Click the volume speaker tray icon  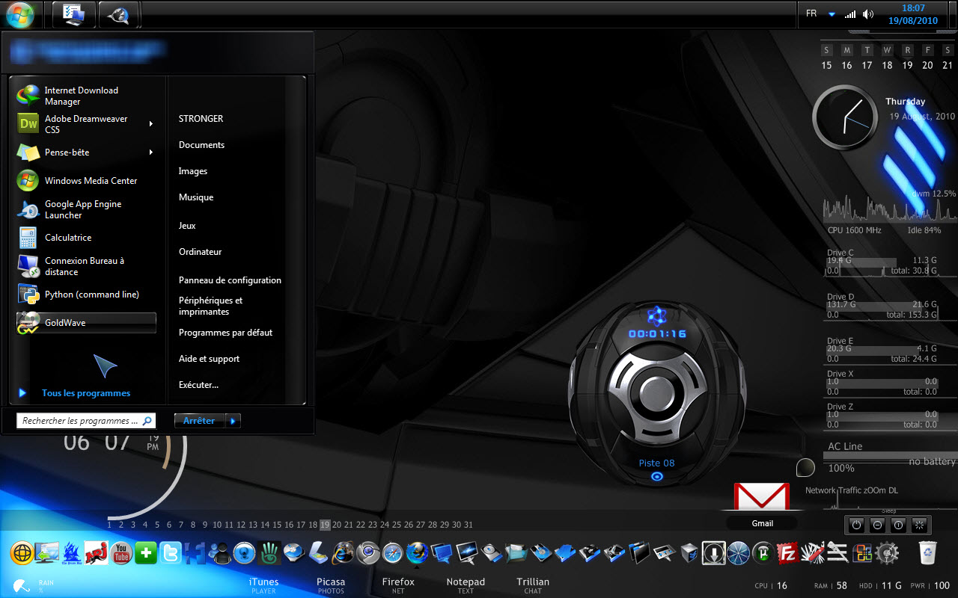point(868,14)
